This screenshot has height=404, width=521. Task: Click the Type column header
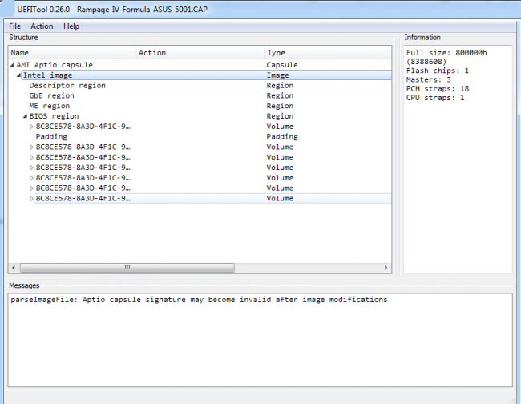pyautogui.click(x=328, y=52)
